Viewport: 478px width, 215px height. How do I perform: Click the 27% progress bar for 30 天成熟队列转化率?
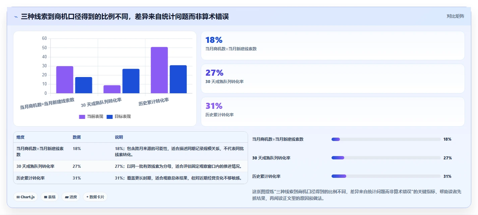tap(386, 158)
